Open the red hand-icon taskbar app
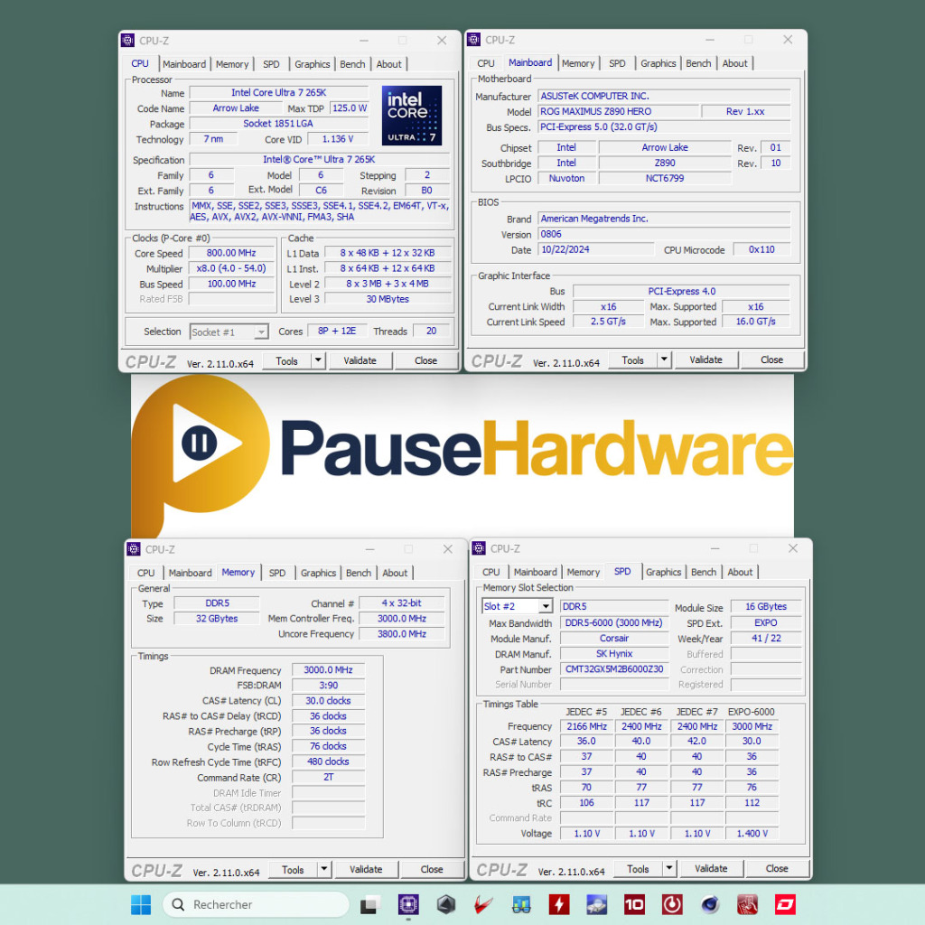Viewport: 925px width, 925px height. [x=747, y=904]
